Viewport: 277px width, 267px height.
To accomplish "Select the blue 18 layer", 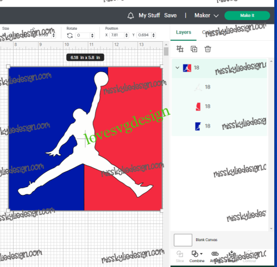I will pos(219,126).
